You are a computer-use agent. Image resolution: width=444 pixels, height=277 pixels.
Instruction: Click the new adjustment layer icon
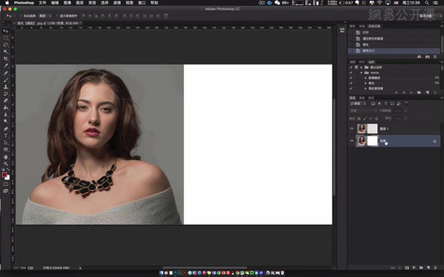point(414,268)
